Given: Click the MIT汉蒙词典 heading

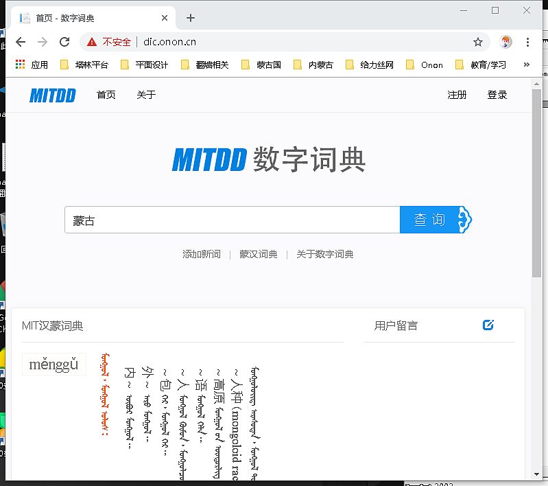Looking at the screenshot, I should point(52,326).
